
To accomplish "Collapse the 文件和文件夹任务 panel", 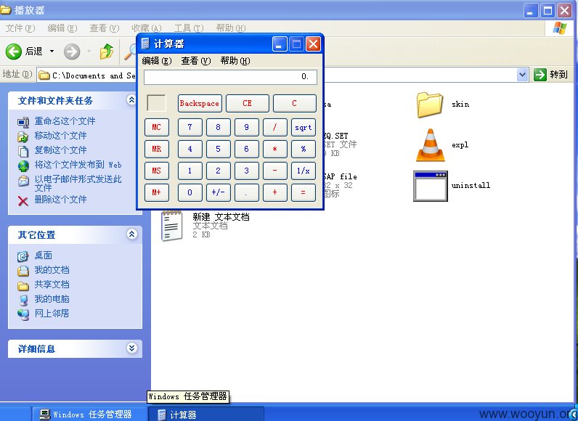I will pos(131,100).
